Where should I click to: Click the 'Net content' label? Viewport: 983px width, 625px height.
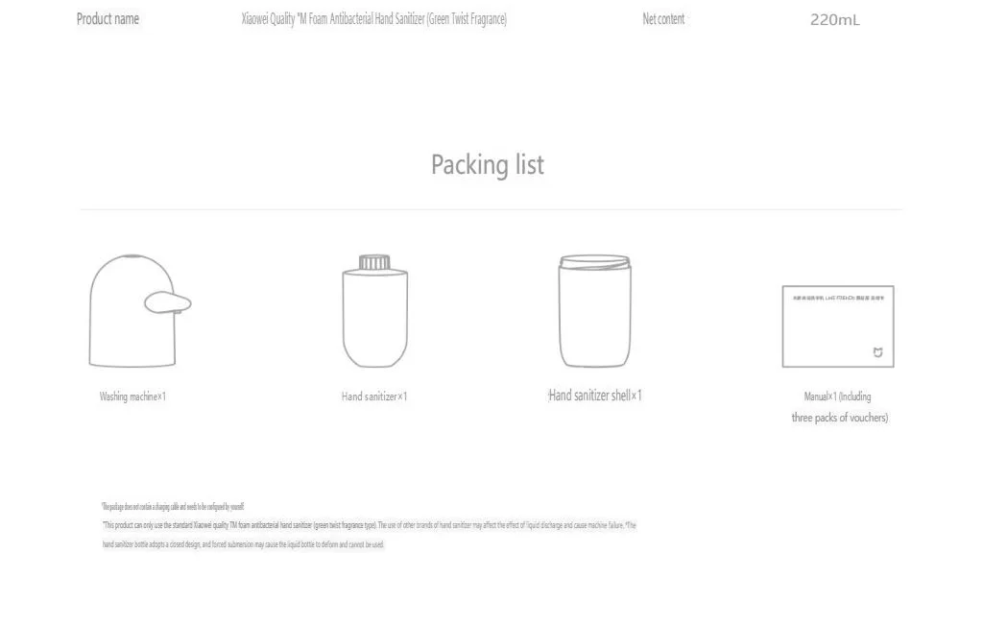point(663,19)
